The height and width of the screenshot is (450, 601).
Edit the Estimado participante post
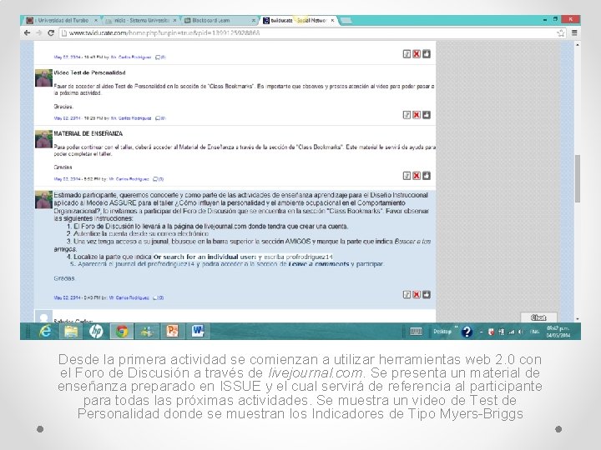[407, 295]
